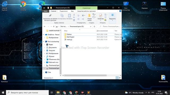Viewport: 170px width, 95px height.
Task: Click the Copy icon in the ribbon
Action: [62, 16]
